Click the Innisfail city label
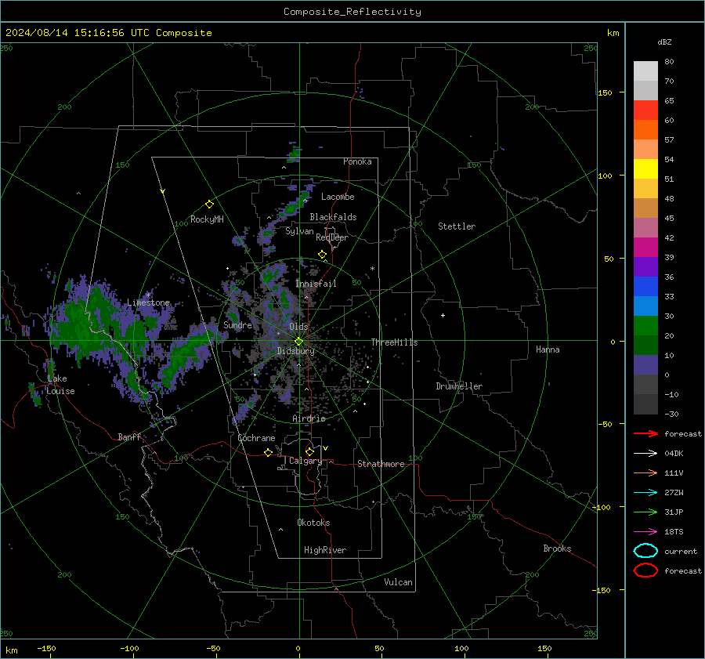Viewport: 705px width, 659px height. [316, 284]
